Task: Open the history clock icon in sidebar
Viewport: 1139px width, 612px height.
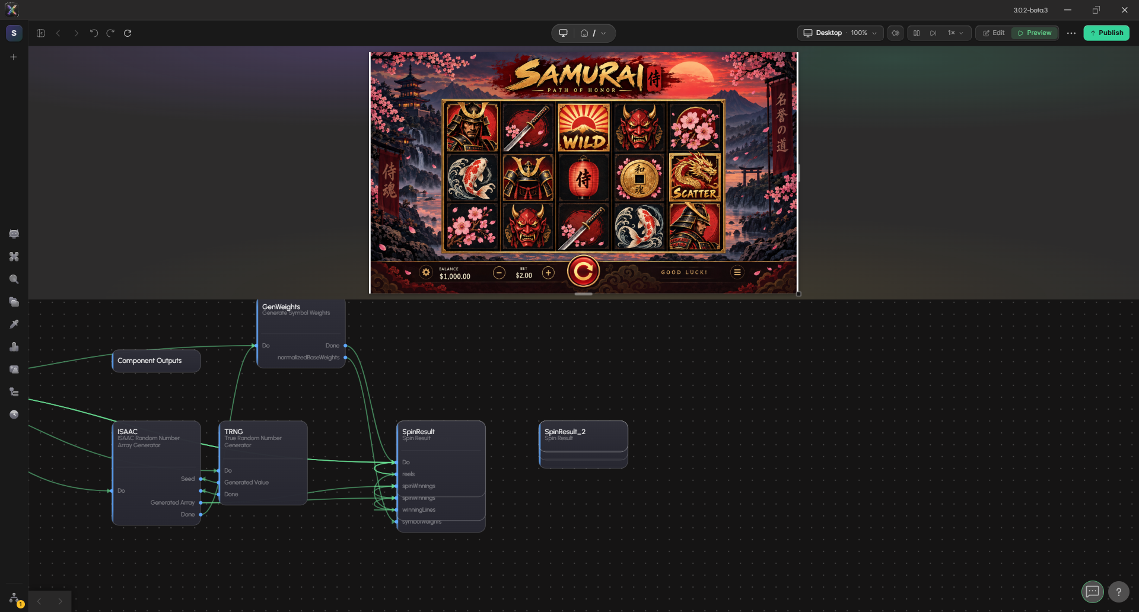Action: [x=14, y=415]
